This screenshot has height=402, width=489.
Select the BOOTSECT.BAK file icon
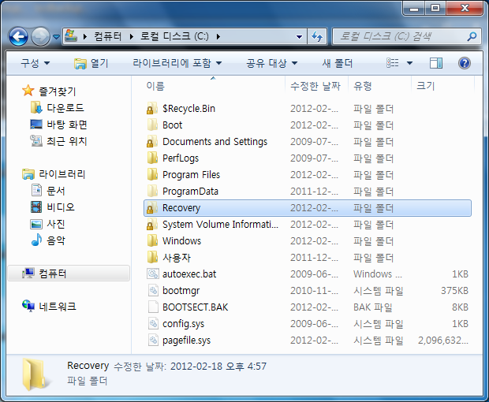[153, 307]
